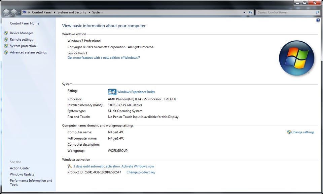Open Windows Experience Index link
The width and height of the screenshot is (323, 194).
136,92
